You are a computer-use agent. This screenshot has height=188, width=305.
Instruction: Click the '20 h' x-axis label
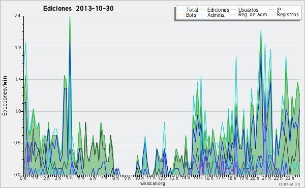[255, 178]
